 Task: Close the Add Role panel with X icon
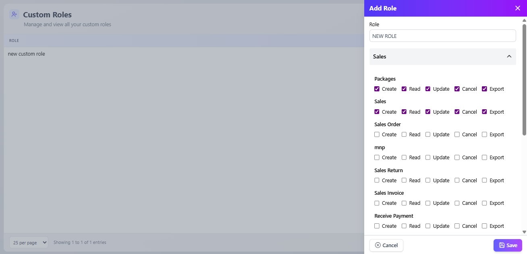tap(518, 8)
